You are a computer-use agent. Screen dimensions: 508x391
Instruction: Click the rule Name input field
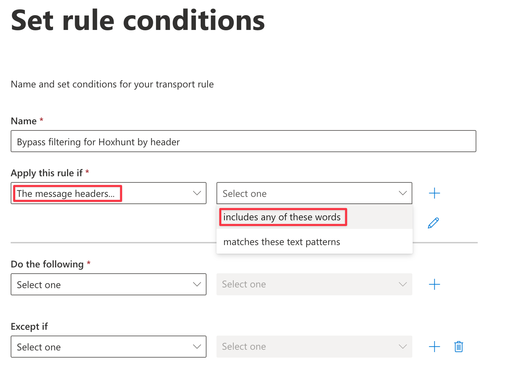[243, 141]
